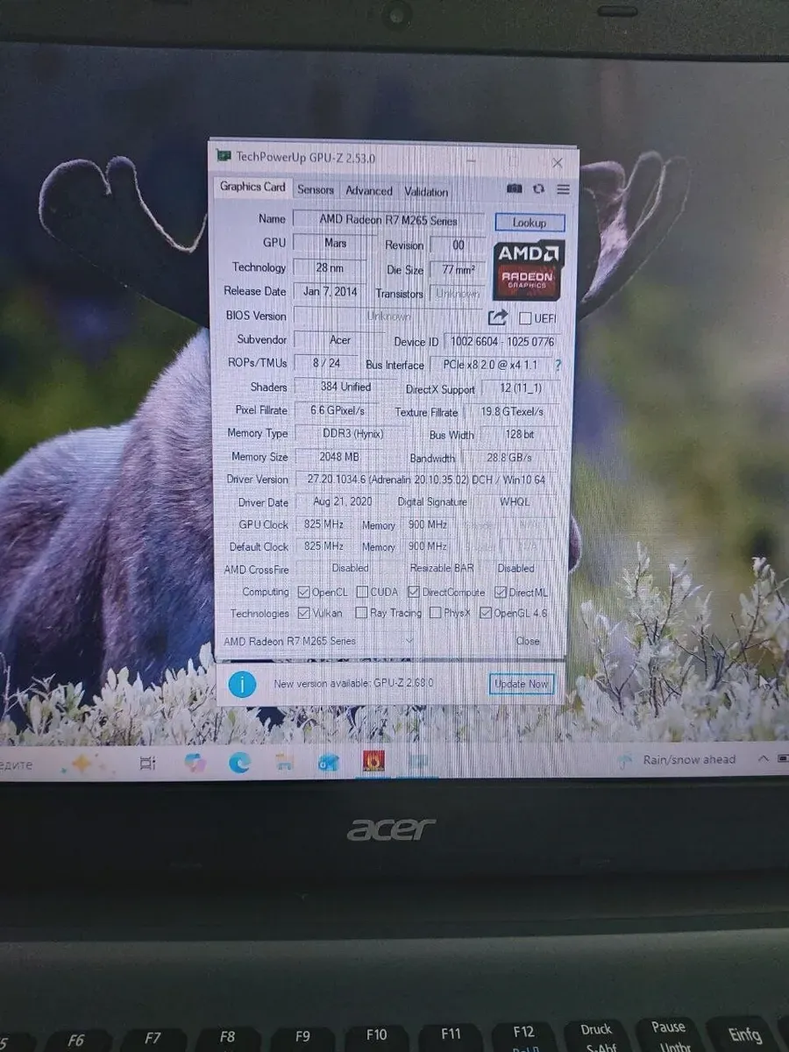Viewport: 789px width, 1052px height.
Task: Click the refresh icon in GPU-Z
Action: tap(538, 188)
